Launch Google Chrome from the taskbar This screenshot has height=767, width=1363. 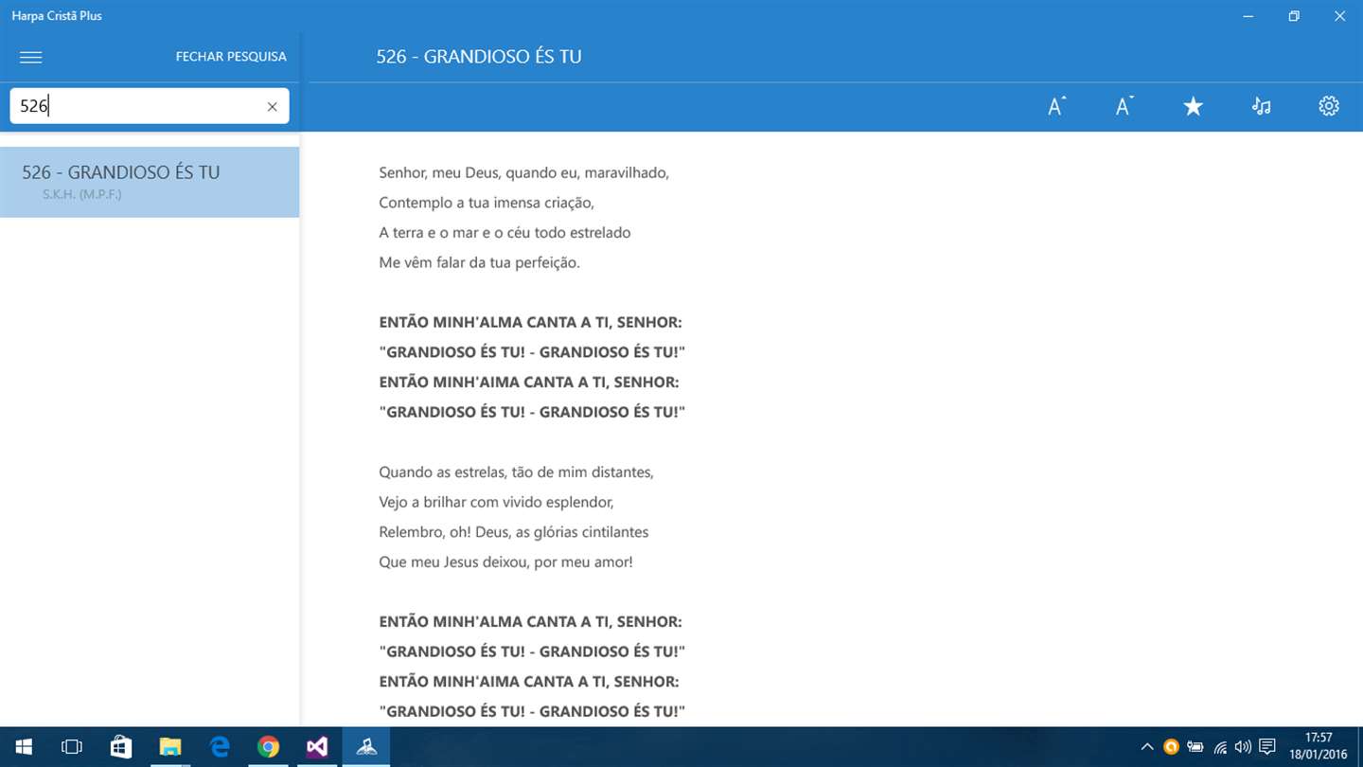click(x=269, y=747)
